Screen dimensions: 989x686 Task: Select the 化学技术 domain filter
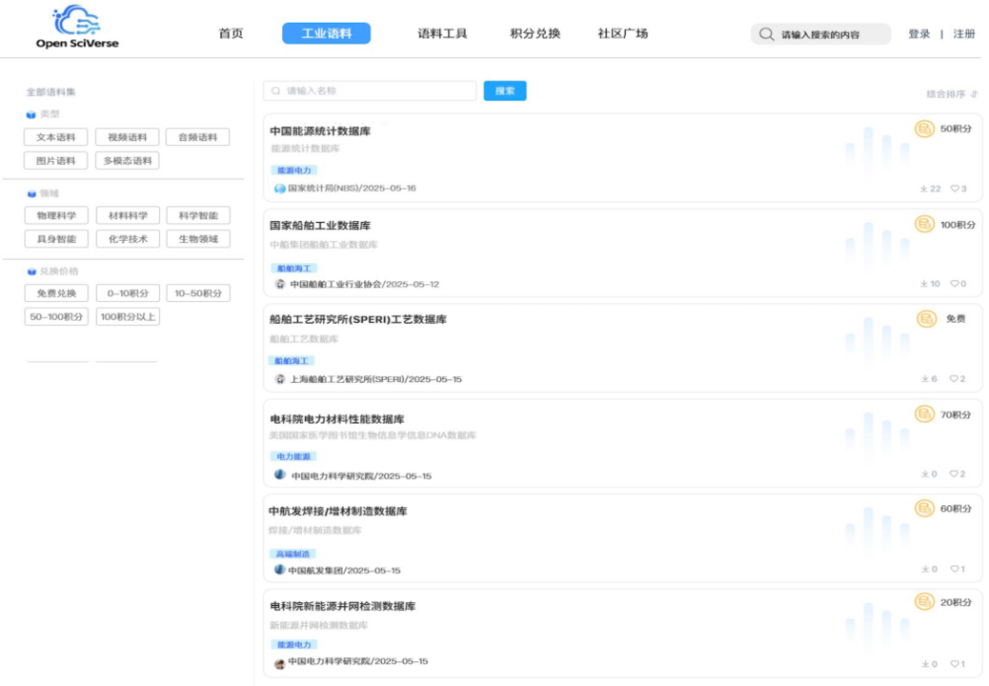(128, 239)
